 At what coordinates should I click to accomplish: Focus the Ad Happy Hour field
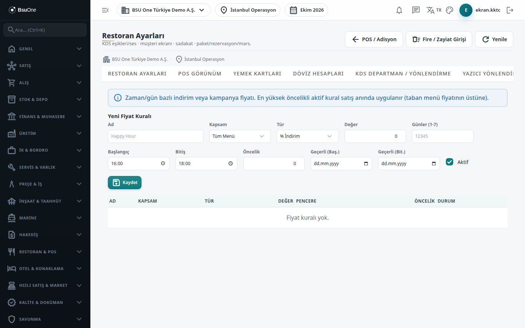coord(156,136)
